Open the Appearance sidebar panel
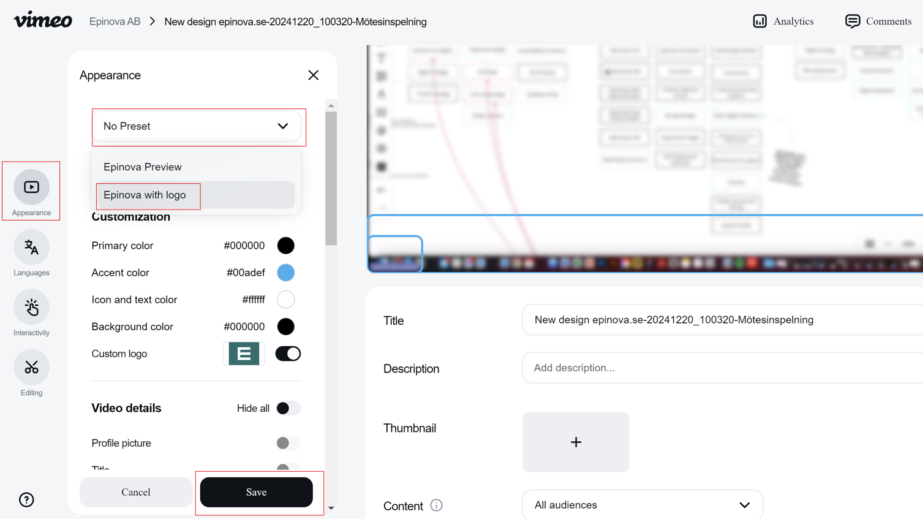923x519 pixels. click(31, 192)
